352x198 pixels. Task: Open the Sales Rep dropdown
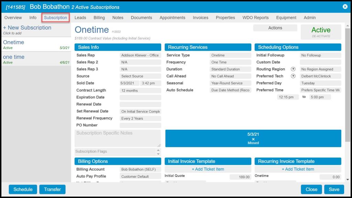pyautogui.click(x=140, y=55)
